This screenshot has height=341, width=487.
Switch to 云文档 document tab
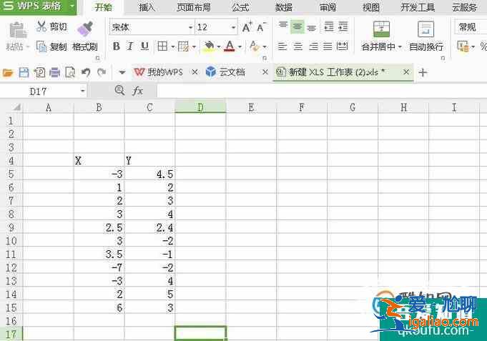(x=226, y=72)
